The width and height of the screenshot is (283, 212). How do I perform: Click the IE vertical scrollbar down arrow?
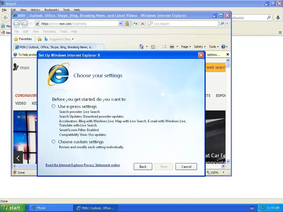[228, 161]
